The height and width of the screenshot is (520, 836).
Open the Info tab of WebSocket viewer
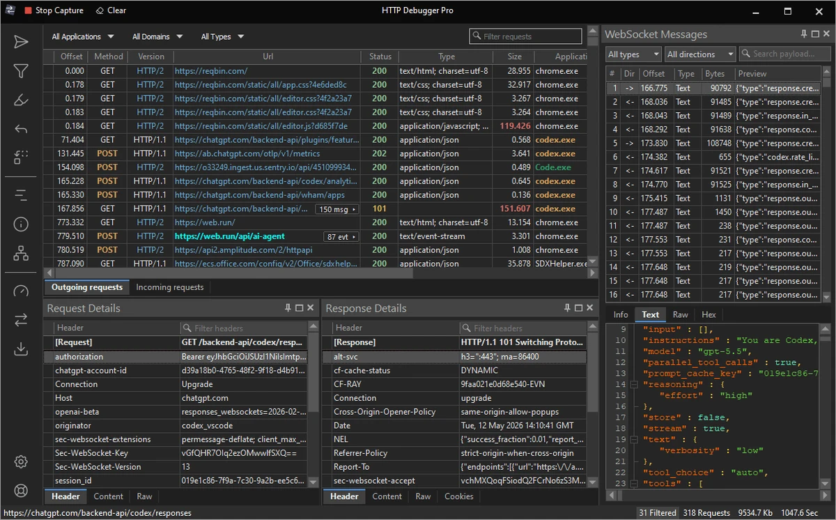coord(620,314)
